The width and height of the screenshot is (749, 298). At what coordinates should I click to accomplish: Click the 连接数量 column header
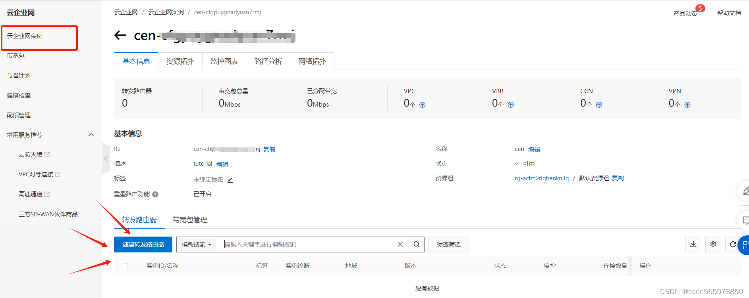click(615, 266)
